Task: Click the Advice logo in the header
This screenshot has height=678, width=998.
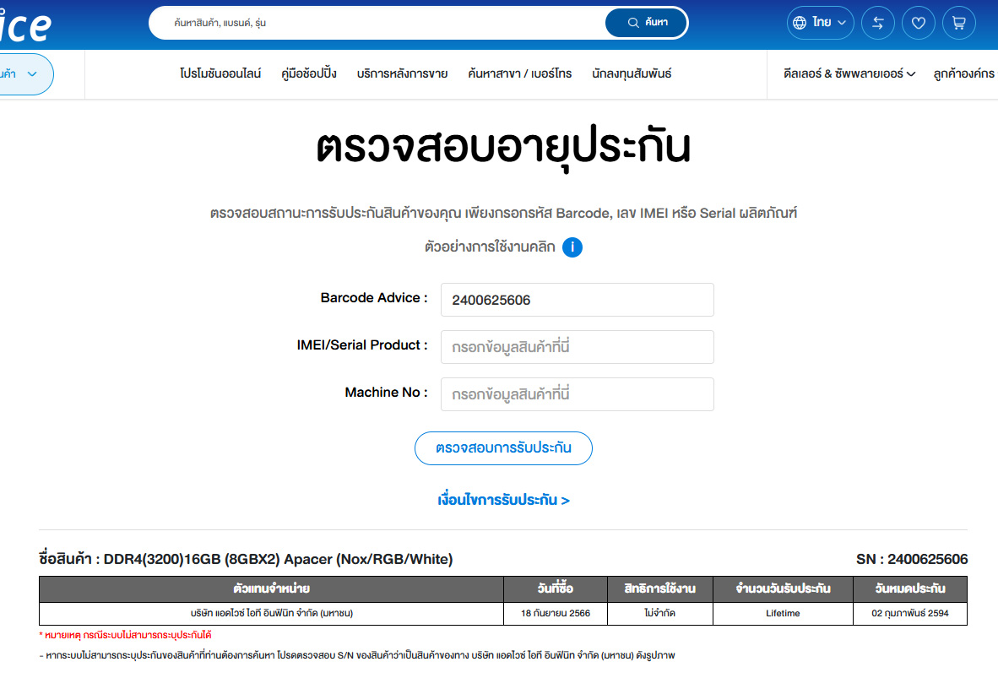Action: pos(25,25)
